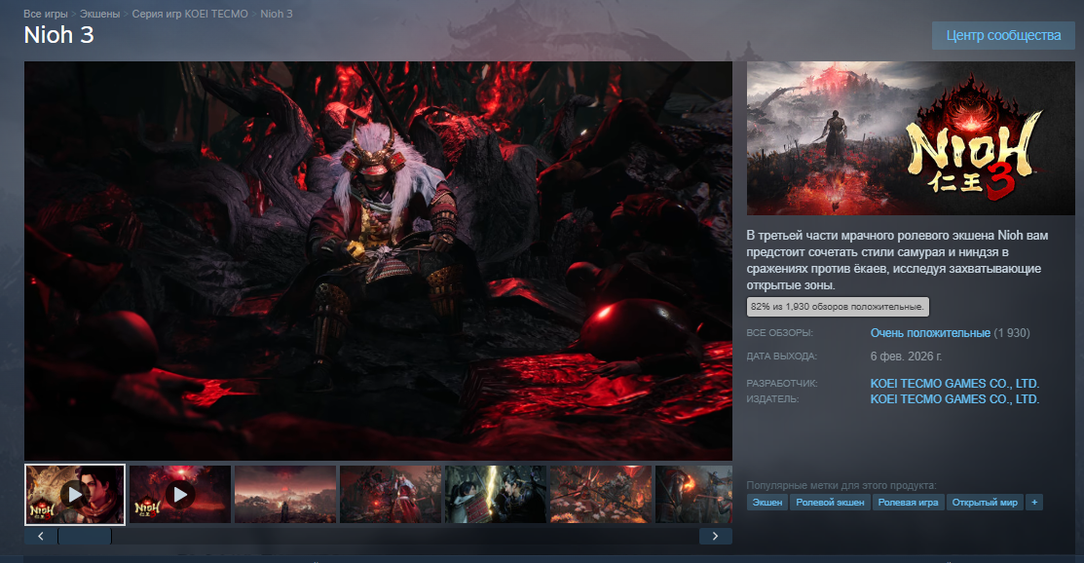The height and width of the screenshot is (563, 1084).
Task: Select the Ролевой экшен tag
Action: [829, 503]
